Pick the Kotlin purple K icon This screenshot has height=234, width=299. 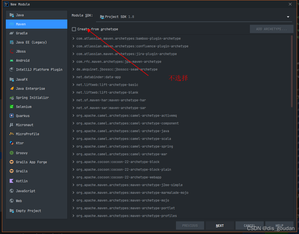tap(12, 181)
